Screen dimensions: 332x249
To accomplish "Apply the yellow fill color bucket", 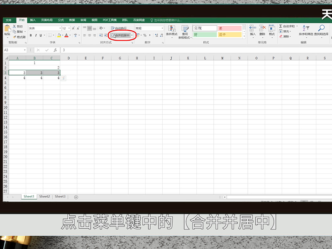I will 59,35.
